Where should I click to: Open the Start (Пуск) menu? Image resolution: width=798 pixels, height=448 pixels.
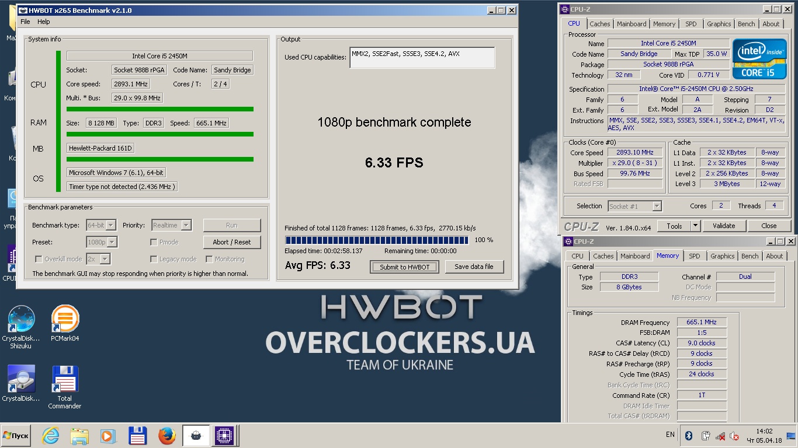pos(16,436)
